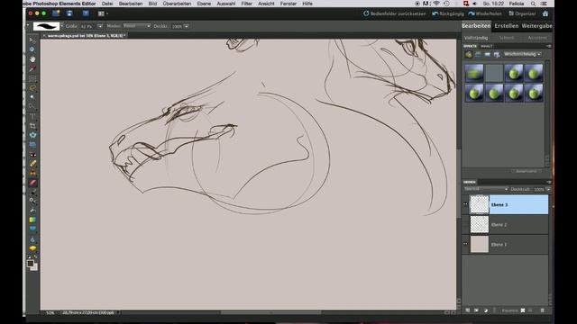
Task: Click the macOS Spotlight search icon
Action: click(x=533, y=4)
